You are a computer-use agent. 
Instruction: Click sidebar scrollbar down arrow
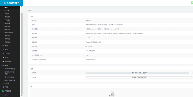[x=22, y=95]
